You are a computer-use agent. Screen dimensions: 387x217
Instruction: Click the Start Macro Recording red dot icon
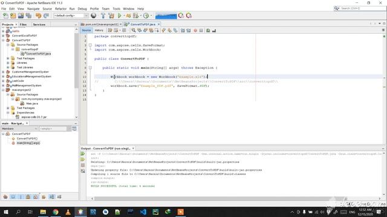pyautogui.click(x=195, y=31)
